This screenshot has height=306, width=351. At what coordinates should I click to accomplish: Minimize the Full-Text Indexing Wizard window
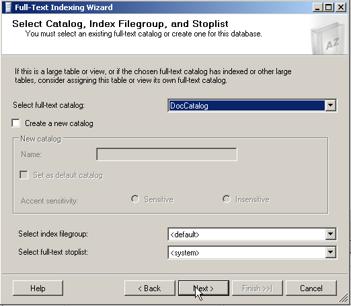(x=317, y=7)
